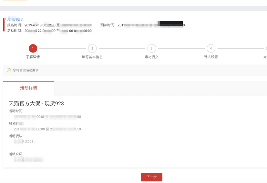This screenshot has height=183, width=267.
Task: Jump to the step 4 circle
Action: [x=211, y=48]
